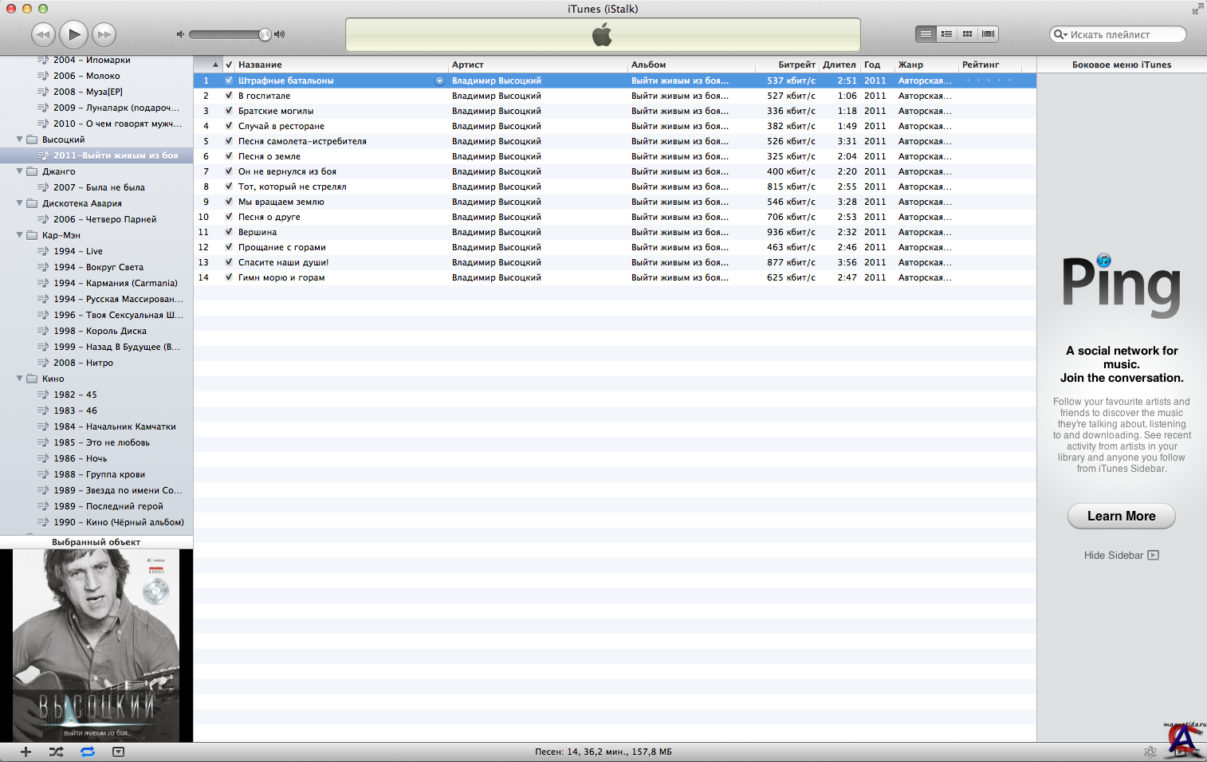Image resolution: width=1207 pixels, height=762 pixels.
Task: Switch to Cover Flow view
Action: pyautogui.click(x=988, y=33)
